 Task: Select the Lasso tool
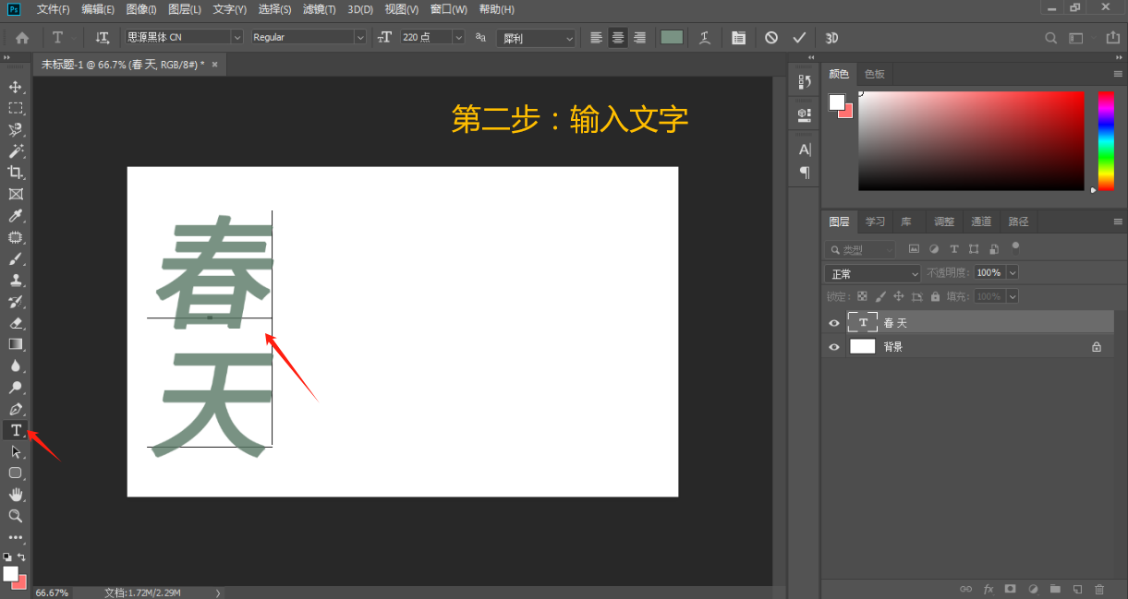pos(16,130)
